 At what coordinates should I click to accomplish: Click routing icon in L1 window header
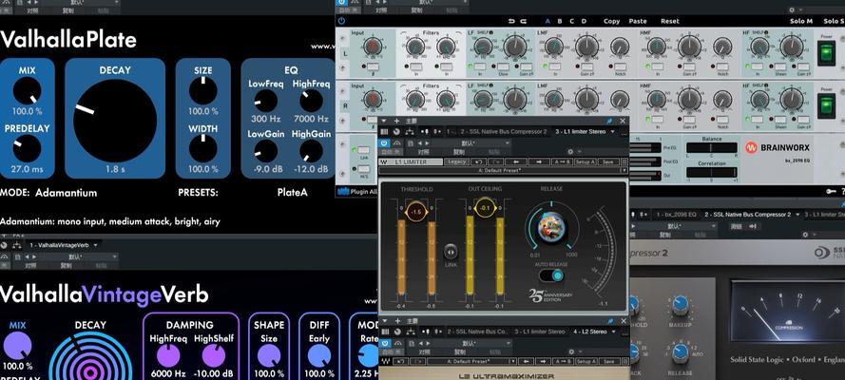(x=410, y=132)
